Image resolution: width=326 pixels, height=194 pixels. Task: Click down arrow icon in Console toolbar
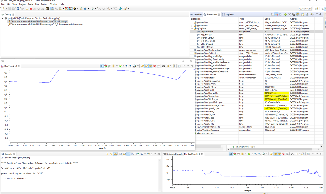click(107, 154)
